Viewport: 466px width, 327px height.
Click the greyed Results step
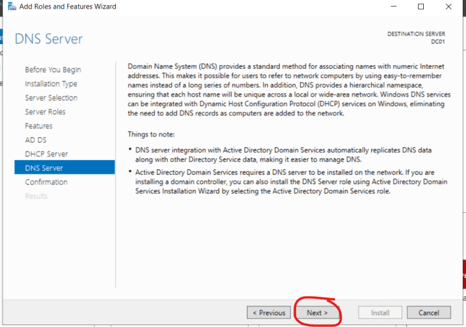point(36,196)
